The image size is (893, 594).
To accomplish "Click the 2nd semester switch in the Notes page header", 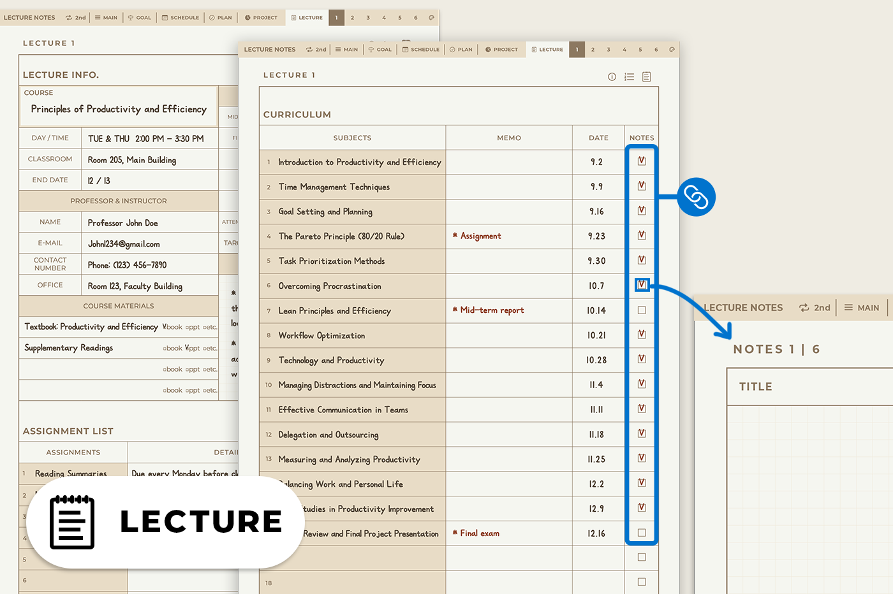I will click(815, 308).
